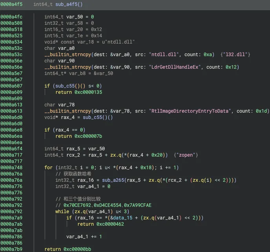Open sub_c55 call assigned to rax_4
Image resolution: width=270 pixels, height=252 pixels.
[x=93, y=117]
